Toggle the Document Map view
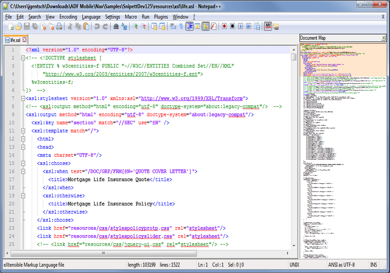This screenshot has width=390, height=273. coord(205,26)
